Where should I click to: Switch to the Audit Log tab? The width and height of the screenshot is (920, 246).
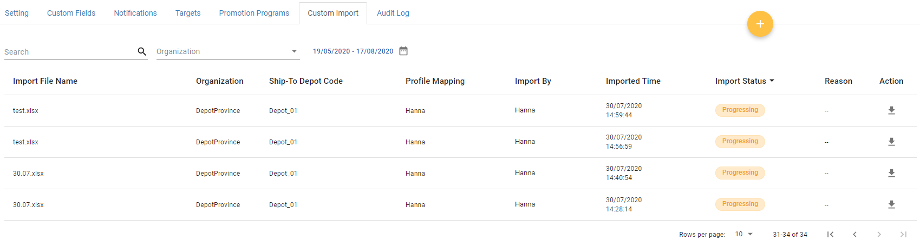pyautogui.click(x=393, y=13)
